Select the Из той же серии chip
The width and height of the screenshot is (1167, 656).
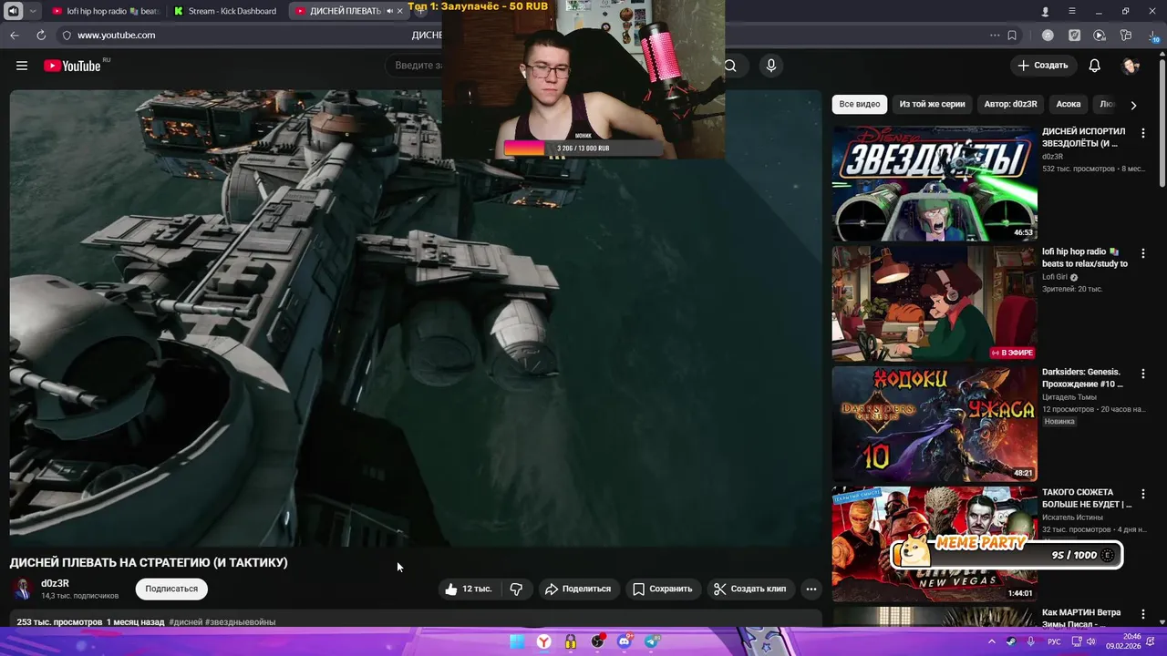click(x=932, y=104)
